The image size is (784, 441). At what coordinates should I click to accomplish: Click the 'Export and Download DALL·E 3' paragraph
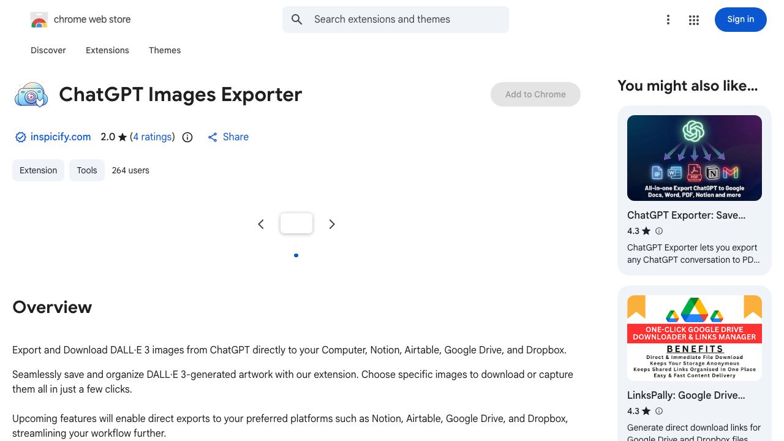pos(289,350)
